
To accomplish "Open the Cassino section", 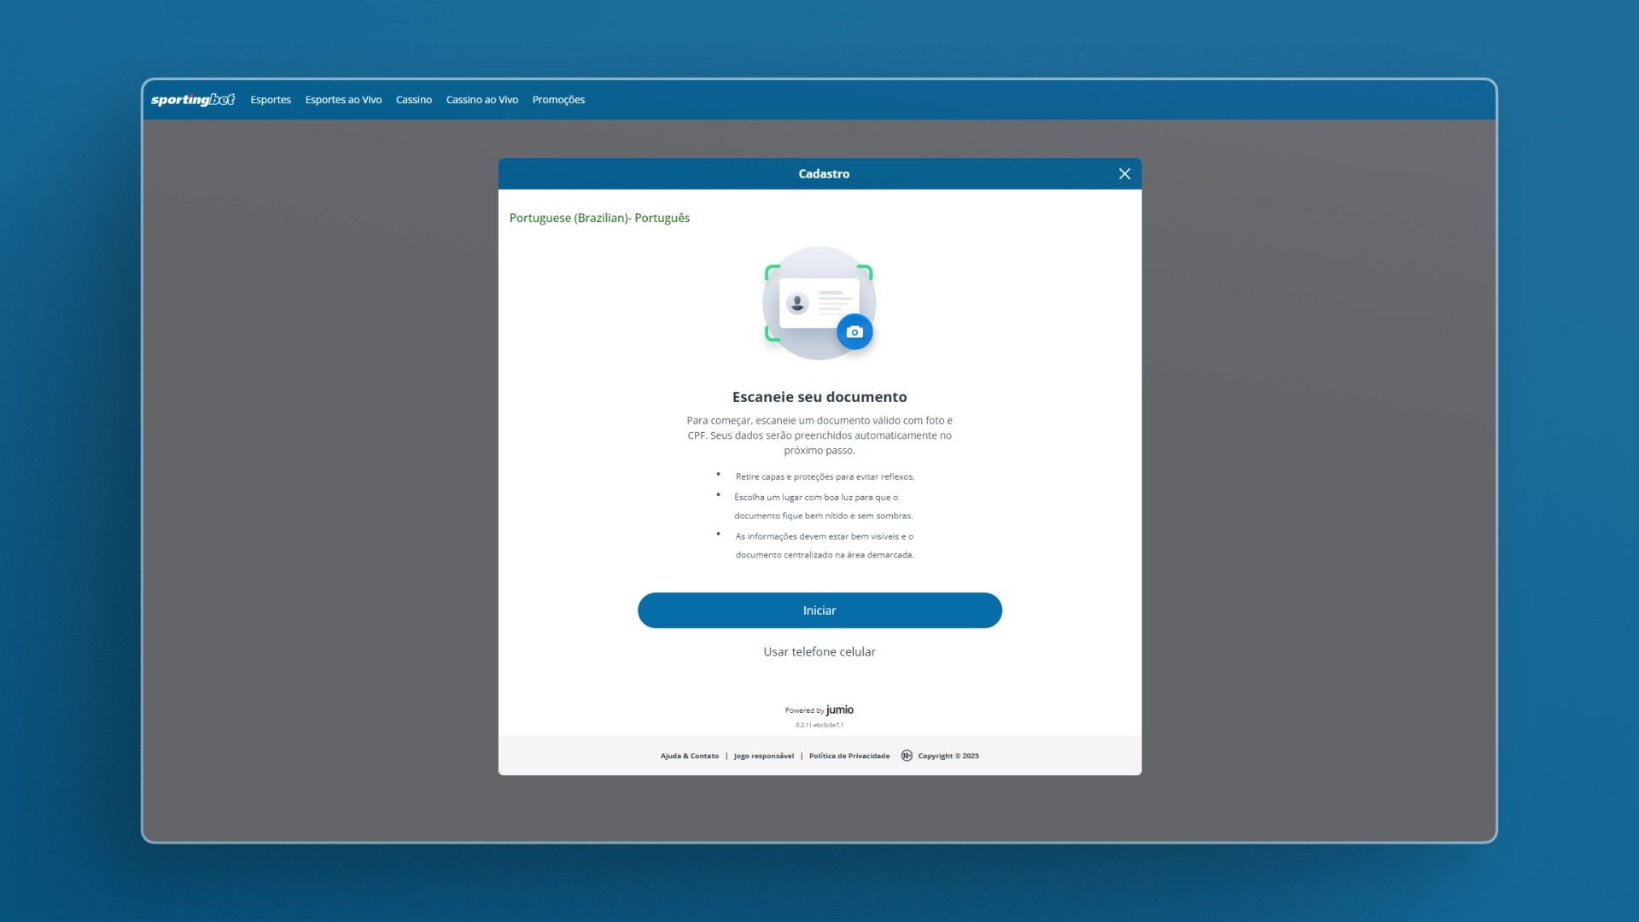I will point(414,100).
